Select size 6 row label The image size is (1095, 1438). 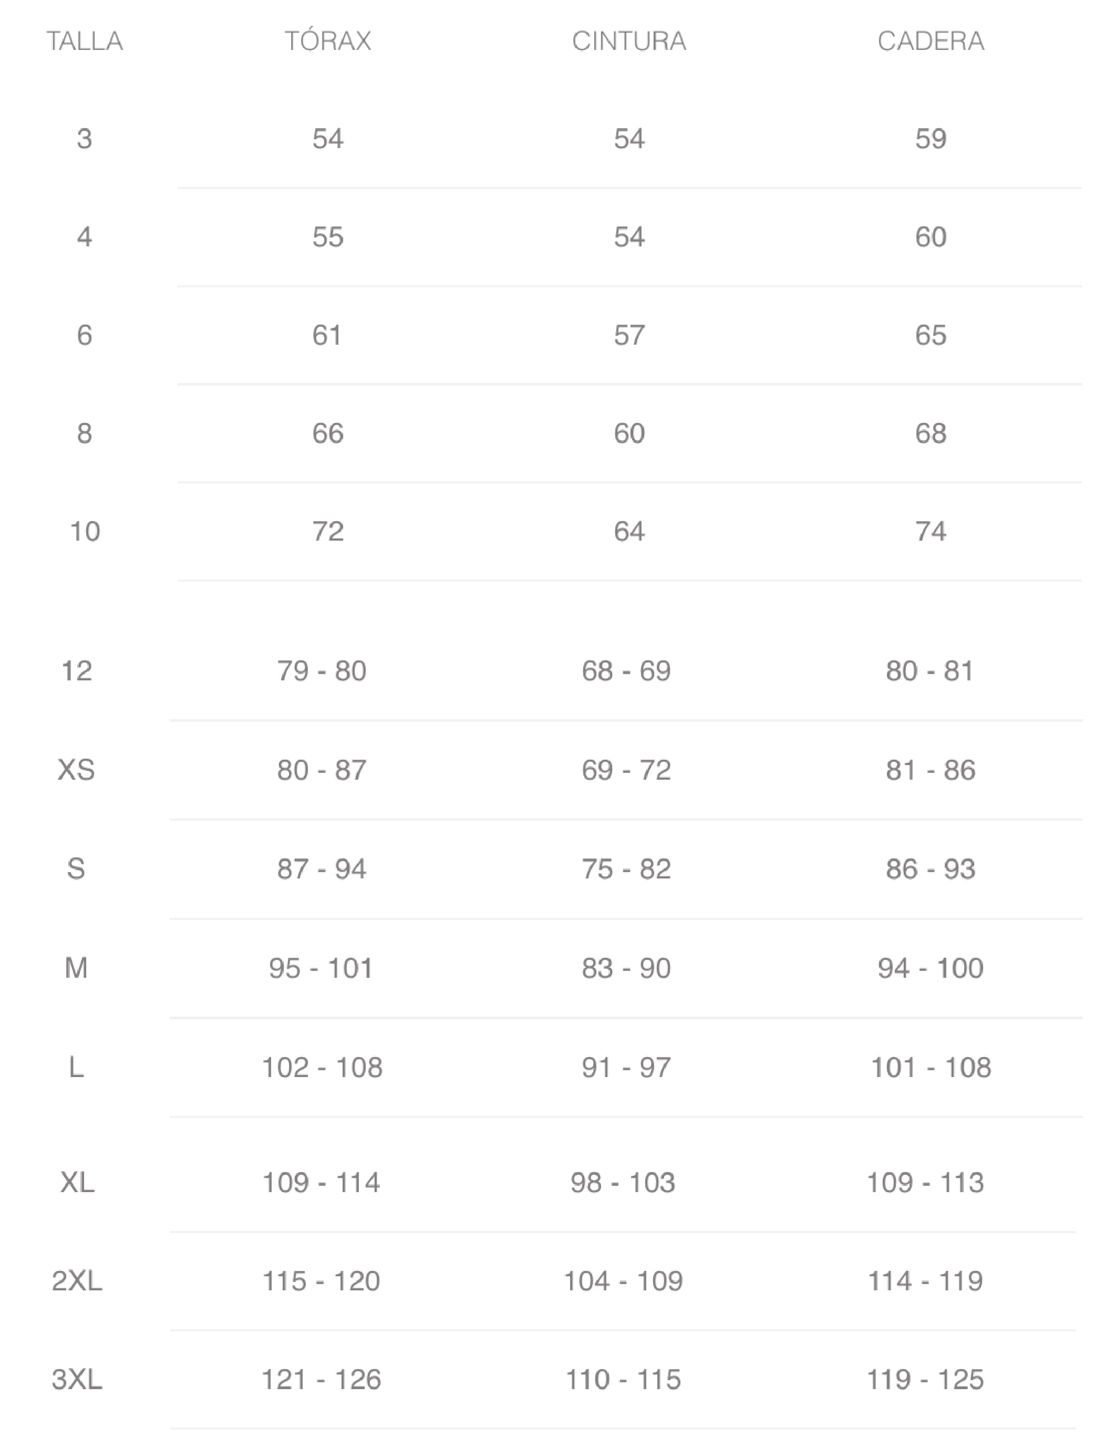point(84,335)
